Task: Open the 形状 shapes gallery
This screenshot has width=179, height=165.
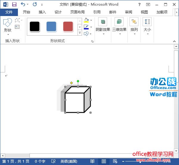Action: (8, 26)
